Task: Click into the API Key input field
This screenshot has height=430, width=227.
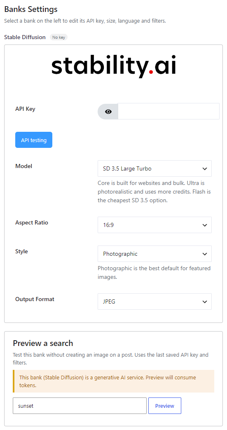Action: [168, 111]
